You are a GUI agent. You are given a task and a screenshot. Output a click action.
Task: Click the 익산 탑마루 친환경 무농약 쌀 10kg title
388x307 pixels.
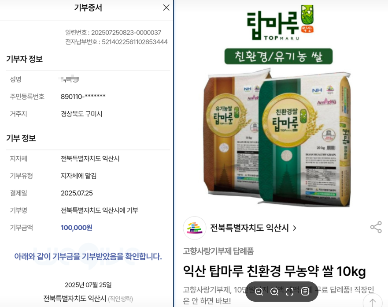point(274,271)
